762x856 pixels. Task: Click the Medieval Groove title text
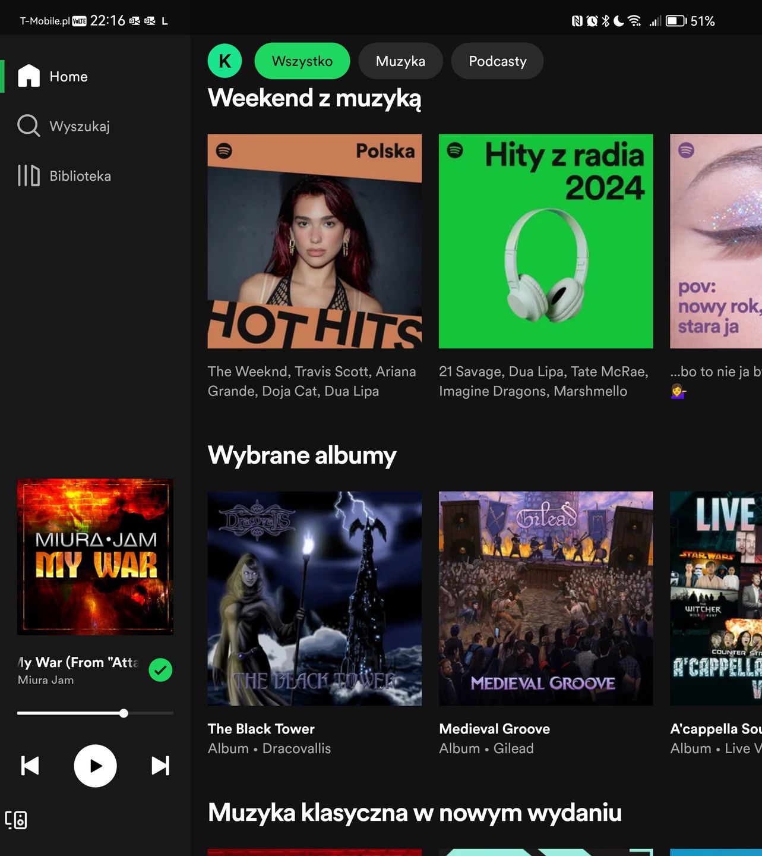pos(494,729)
